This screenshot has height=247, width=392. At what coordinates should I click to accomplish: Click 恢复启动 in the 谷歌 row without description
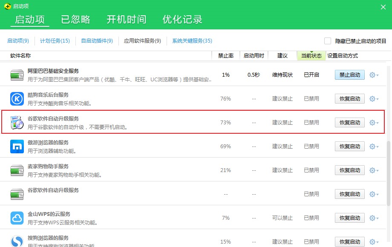350,194
